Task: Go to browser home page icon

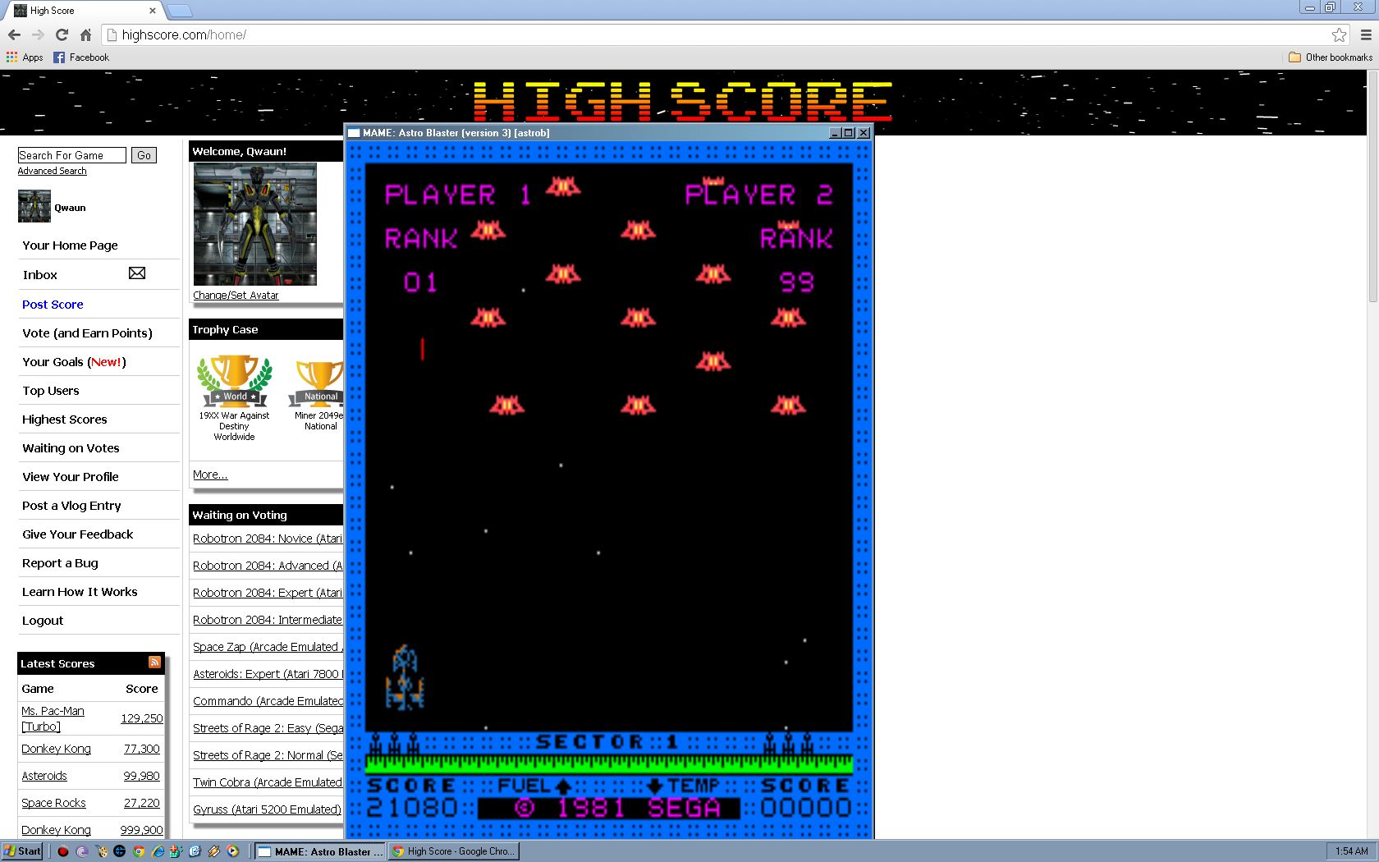Action: click(85, 34)
